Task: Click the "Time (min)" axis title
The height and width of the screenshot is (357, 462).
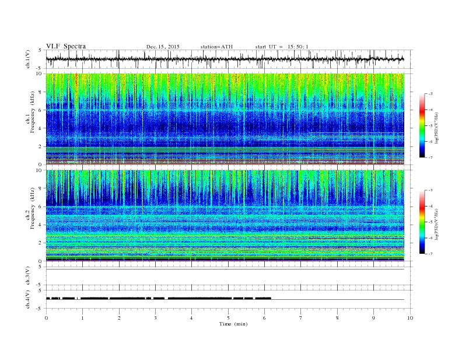Action: point(233,324)
